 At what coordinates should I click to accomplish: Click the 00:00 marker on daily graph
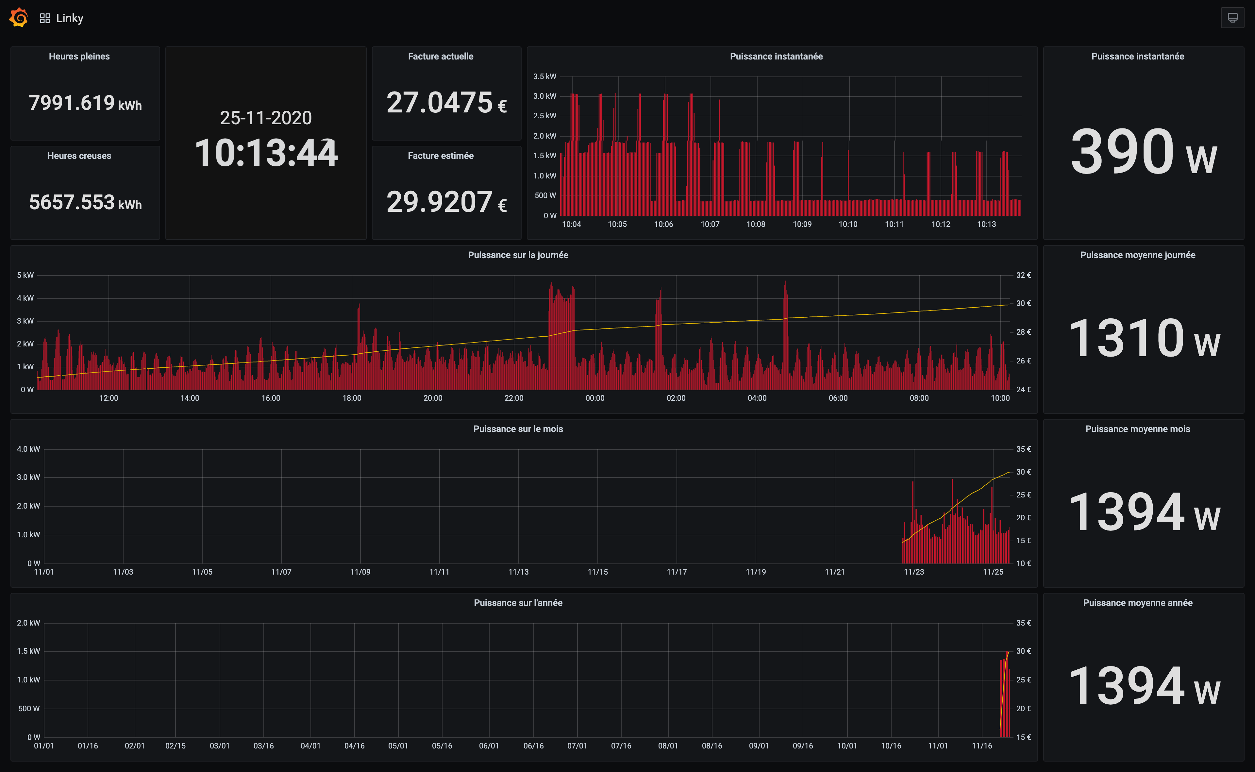[595, 398]
